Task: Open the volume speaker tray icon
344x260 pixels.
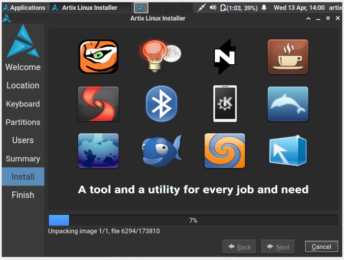Action: tap(213, 8)
